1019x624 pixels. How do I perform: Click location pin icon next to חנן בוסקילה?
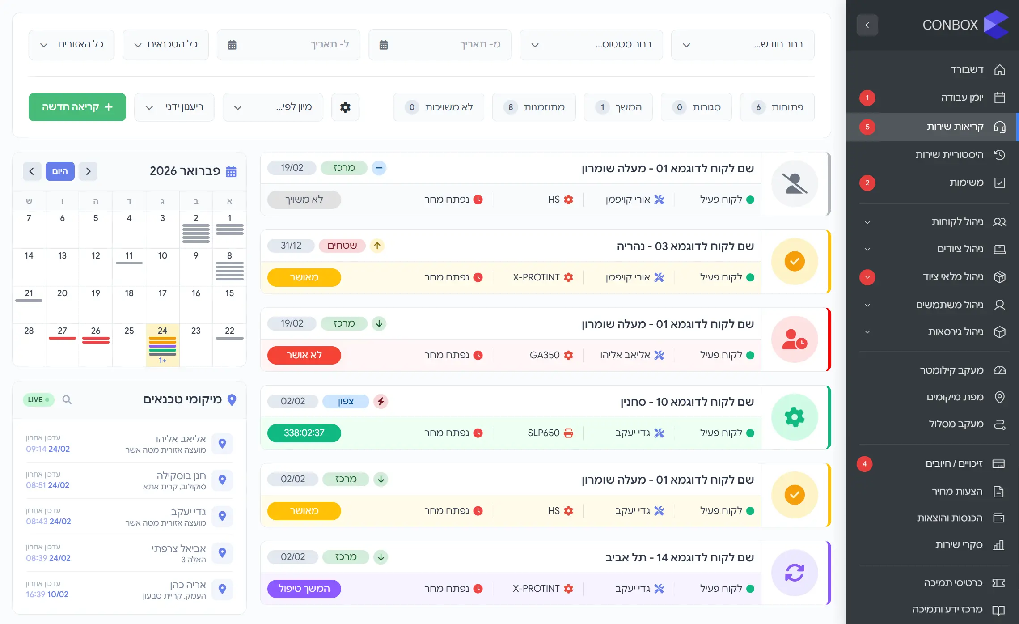point(222,480)
